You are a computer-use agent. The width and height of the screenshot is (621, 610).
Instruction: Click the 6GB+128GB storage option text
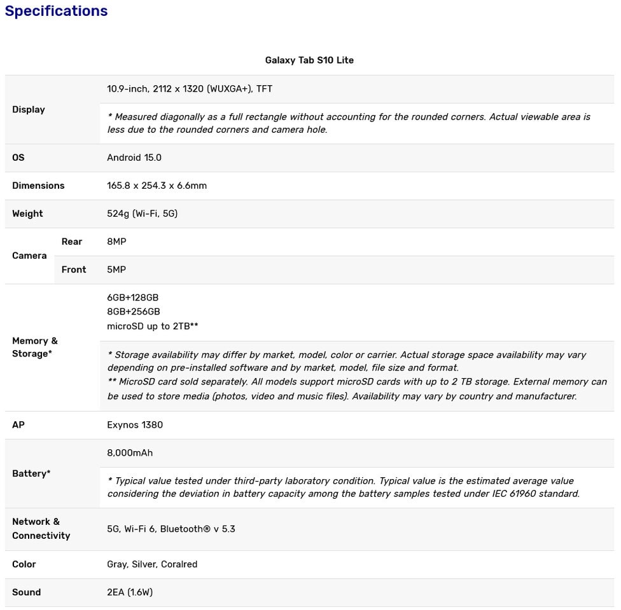133,297
